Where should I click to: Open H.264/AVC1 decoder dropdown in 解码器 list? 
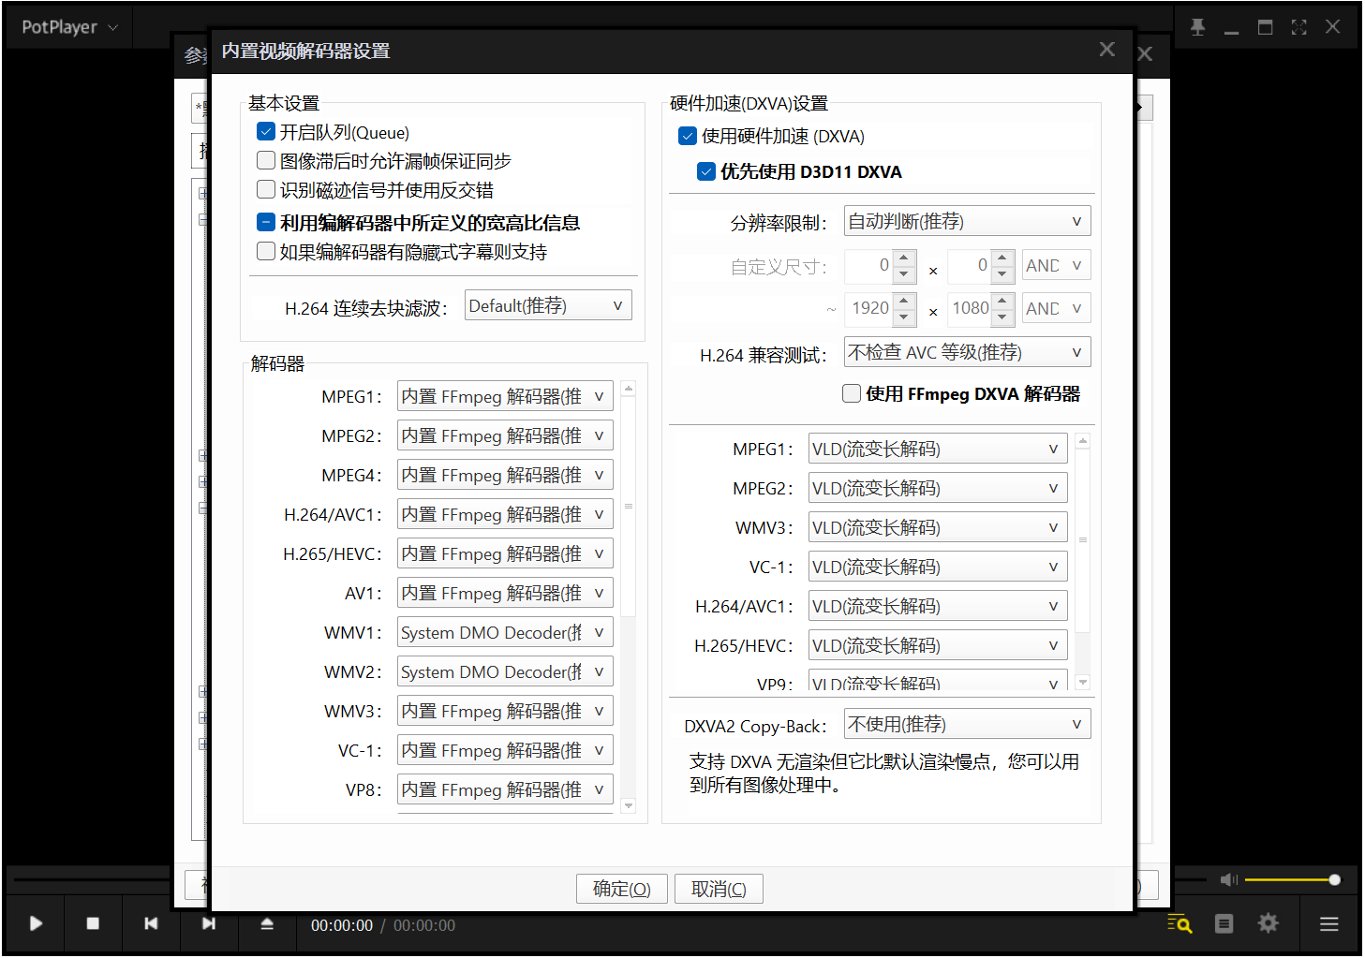pyautogui.click(x=505, y=514)
